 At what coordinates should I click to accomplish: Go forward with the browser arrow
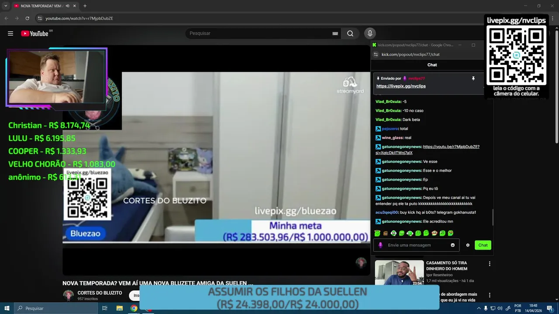(17, 18)
